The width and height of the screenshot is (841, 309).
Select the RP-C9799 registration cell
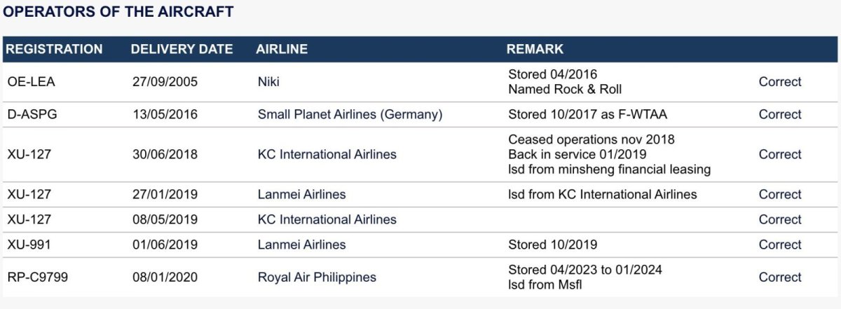coord(37,277)
